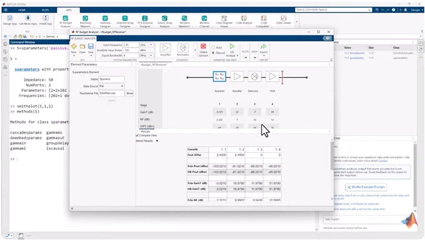The width and height of the screenshot is (425, 240).
Task: Select the Auto harmonic balance radio button
Action: click(213, 47)
